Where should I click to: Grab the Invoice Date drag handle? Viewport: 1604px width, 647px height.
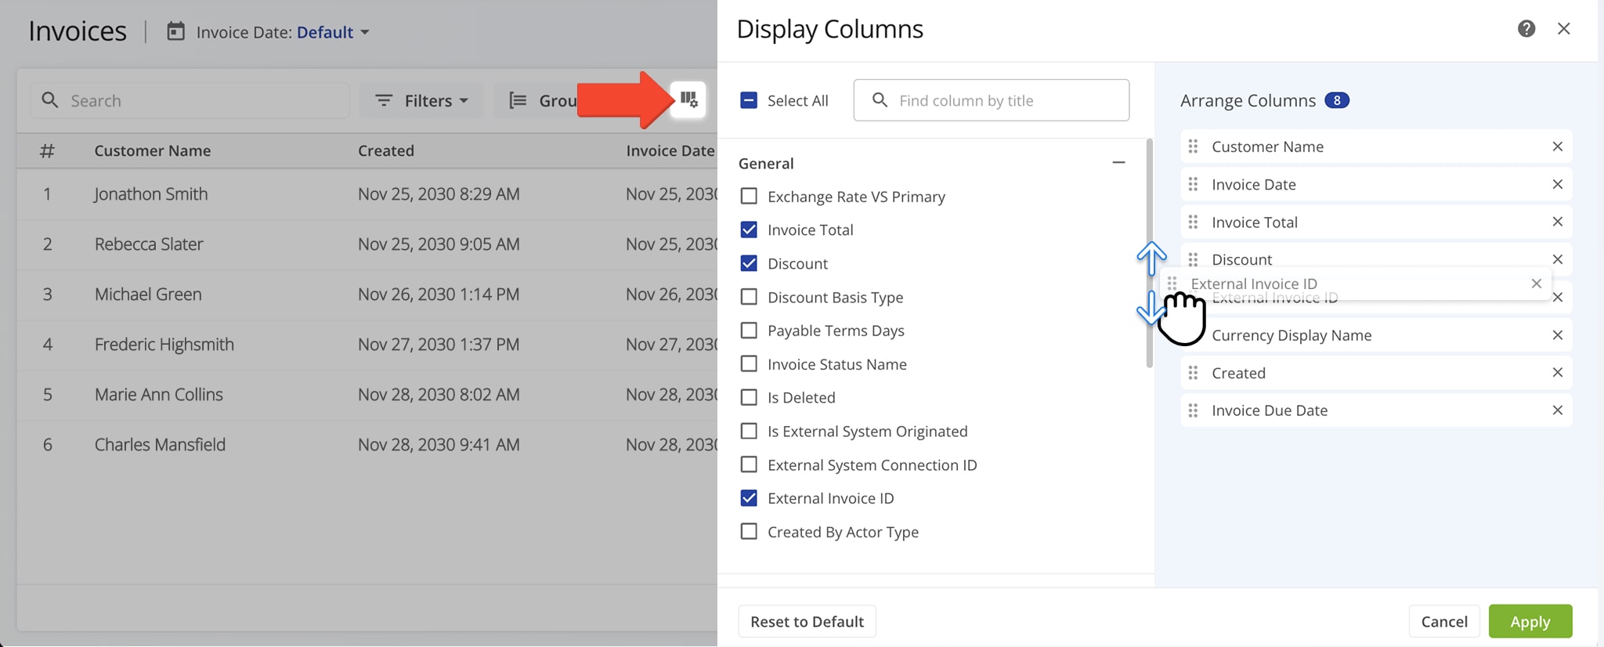tap(1193, 184)
